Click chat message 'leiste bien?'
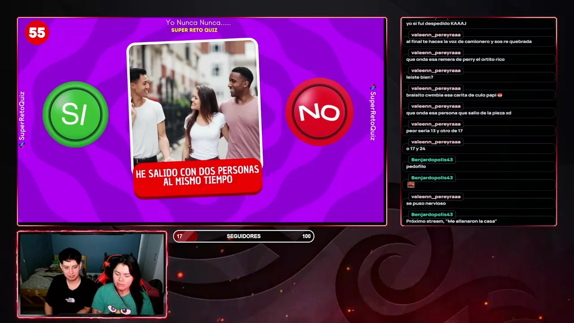This screenshot has height=323, width=574. (x=419, y=77)
